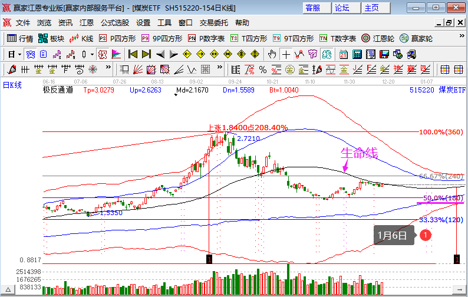Click yellow diamond horizontal-compress icon
468x297 pixels.
(228, 54)
